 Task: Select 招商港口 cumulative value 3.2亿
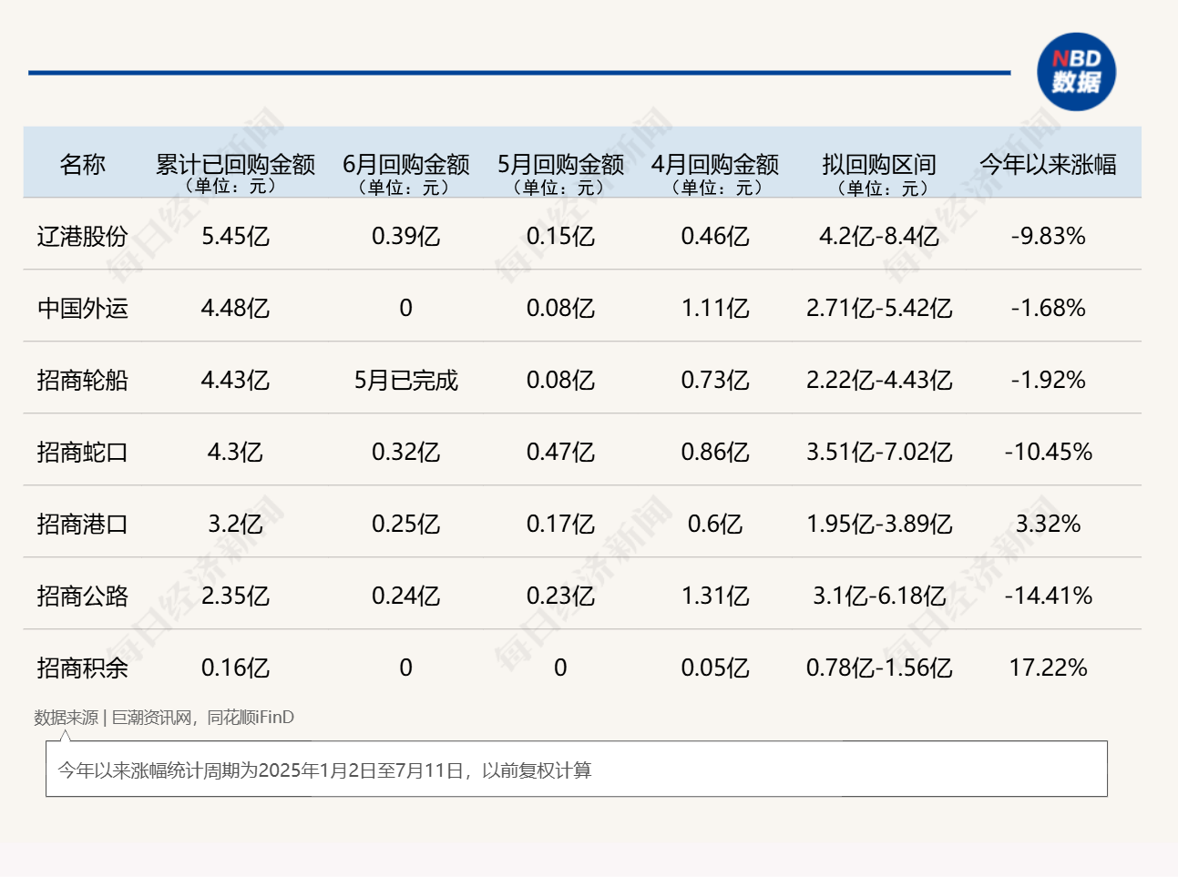[235, 525]
